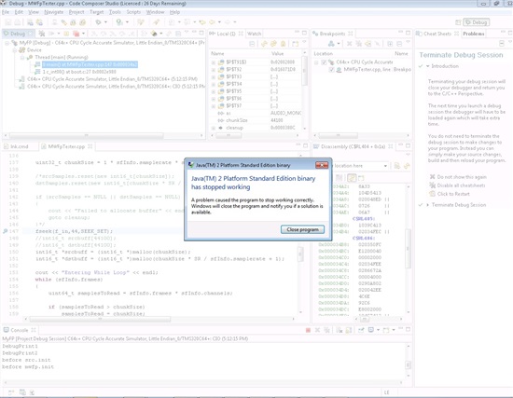
Task: Open the Target menu
Action: [x=96, y=12]
